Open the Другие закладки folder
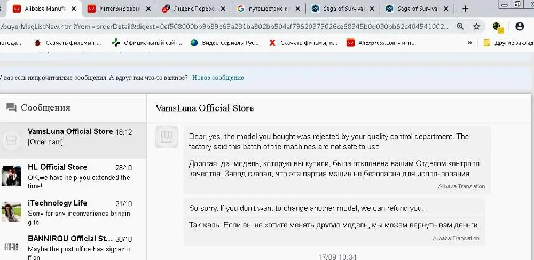 (508, 43)
